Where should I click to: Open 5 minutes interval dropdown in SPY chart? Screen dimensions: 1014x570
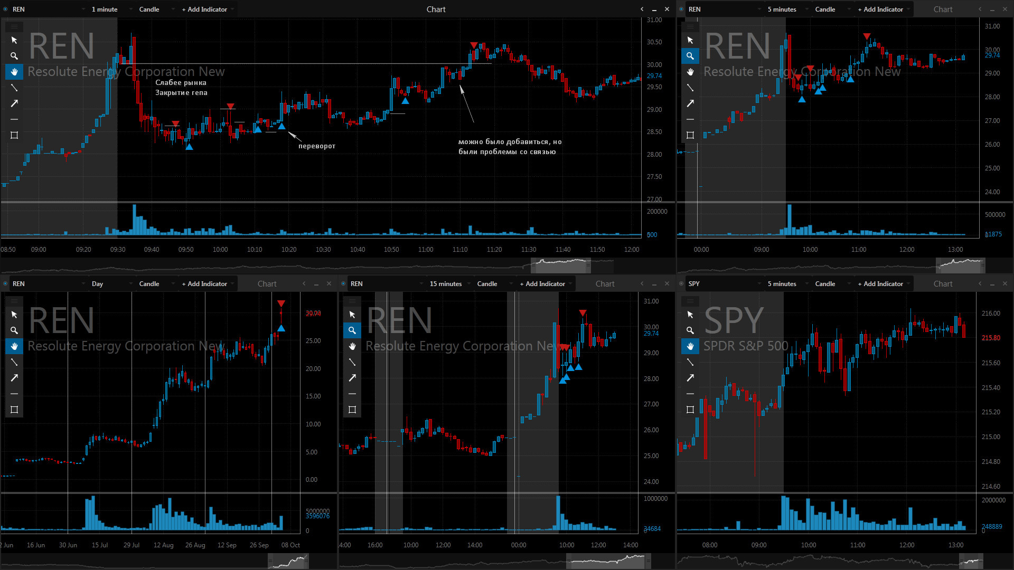tap(787, 284)
